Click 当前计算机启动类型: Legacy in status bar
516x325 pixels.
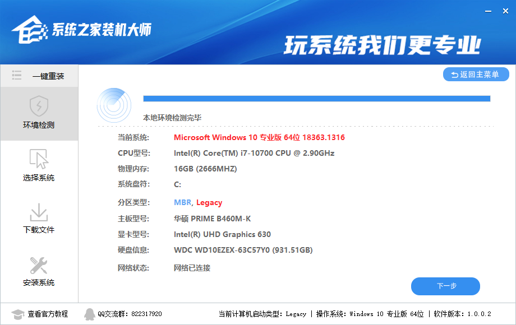tap(262, 314)
